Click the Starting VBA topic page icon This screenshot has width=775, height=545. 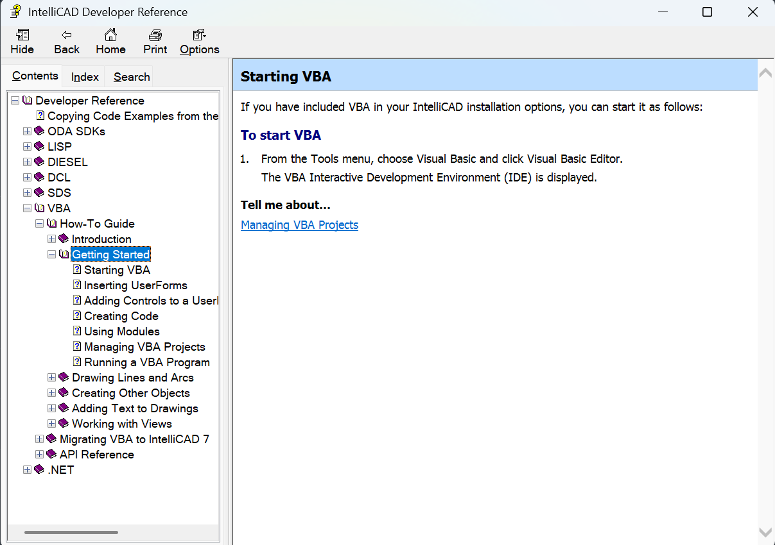point(77,269)
